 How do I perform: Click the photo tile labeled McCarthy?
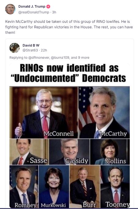click(x=104, y=113)
